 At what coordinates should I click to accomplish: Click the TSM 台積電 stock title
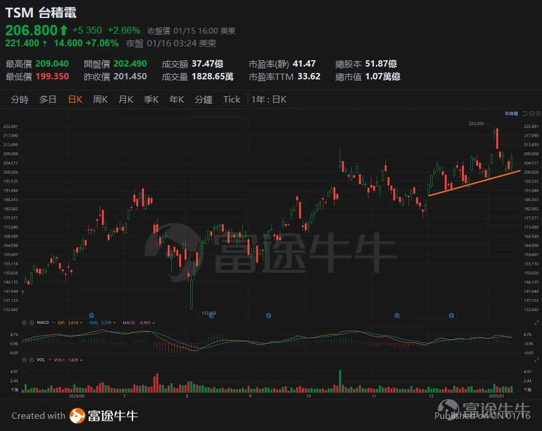point(41,13)
